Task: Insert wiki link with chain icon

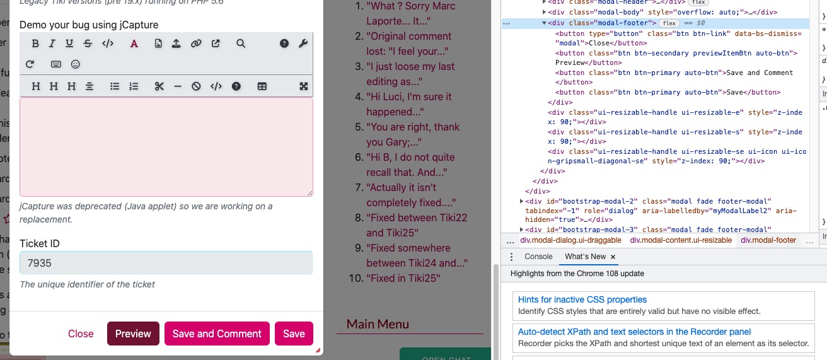Action: 196,44
